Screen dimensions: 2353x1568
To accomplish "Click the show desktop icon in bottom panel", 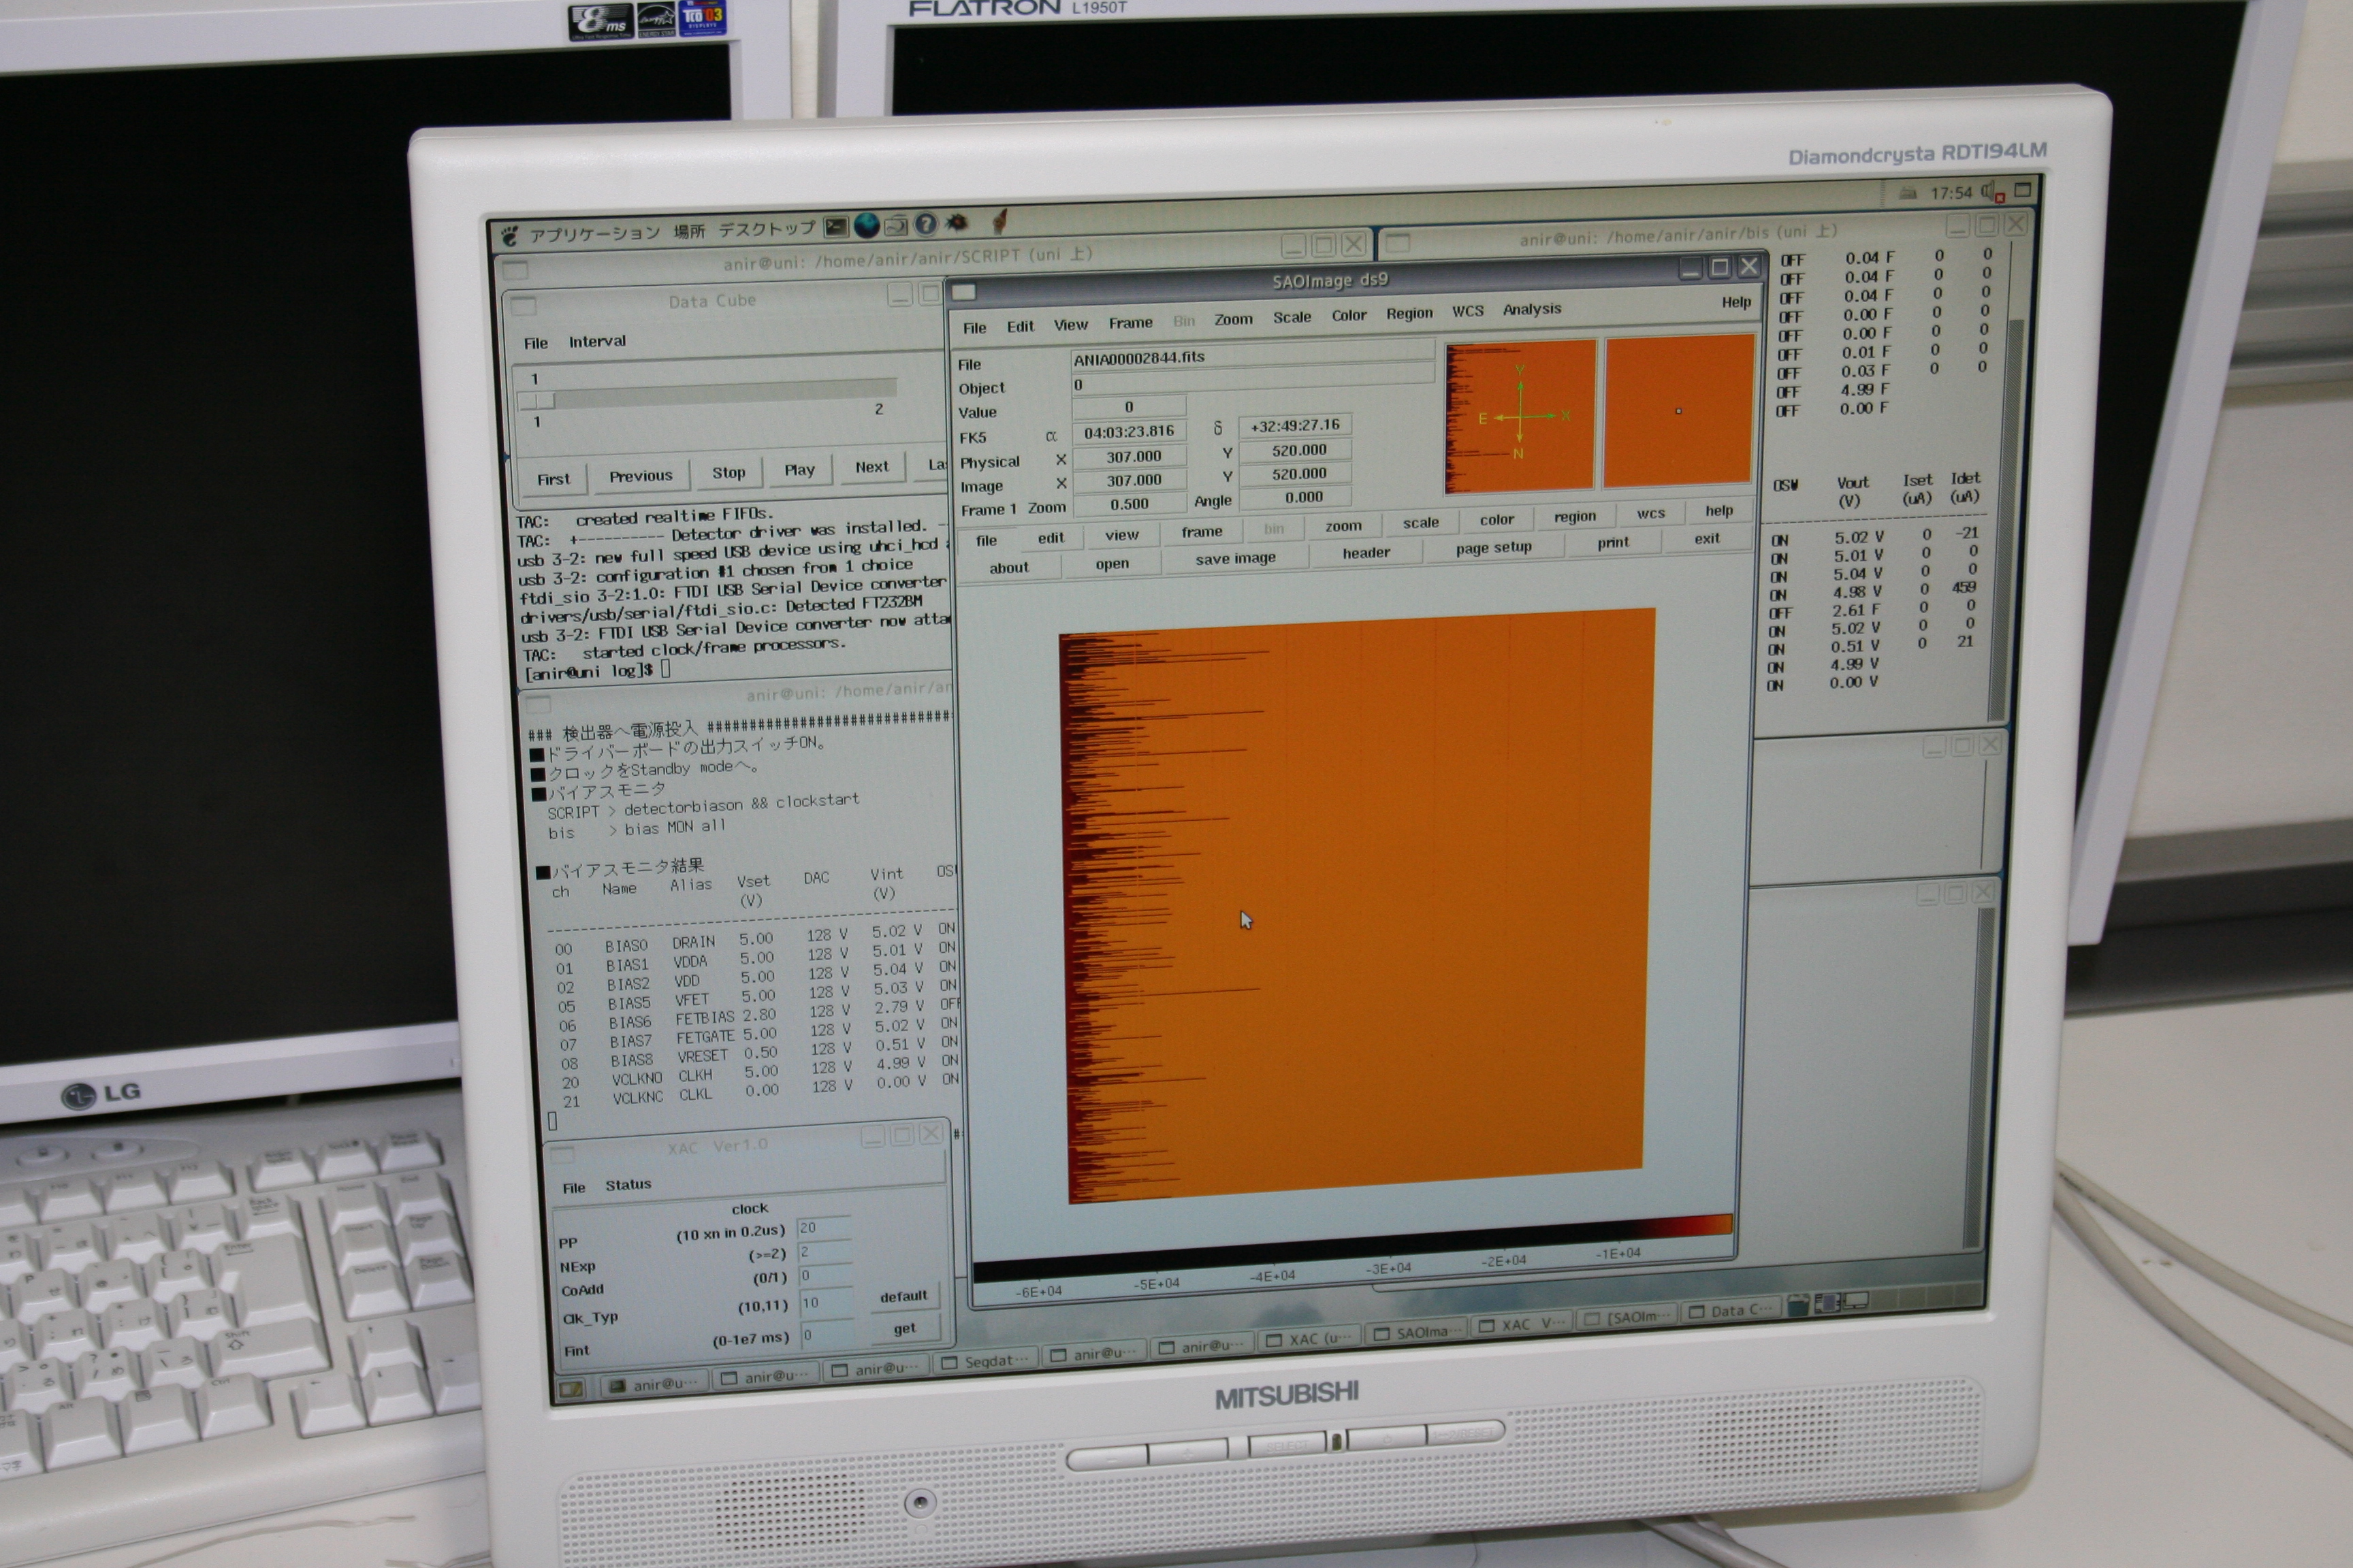I will 571,1389.
